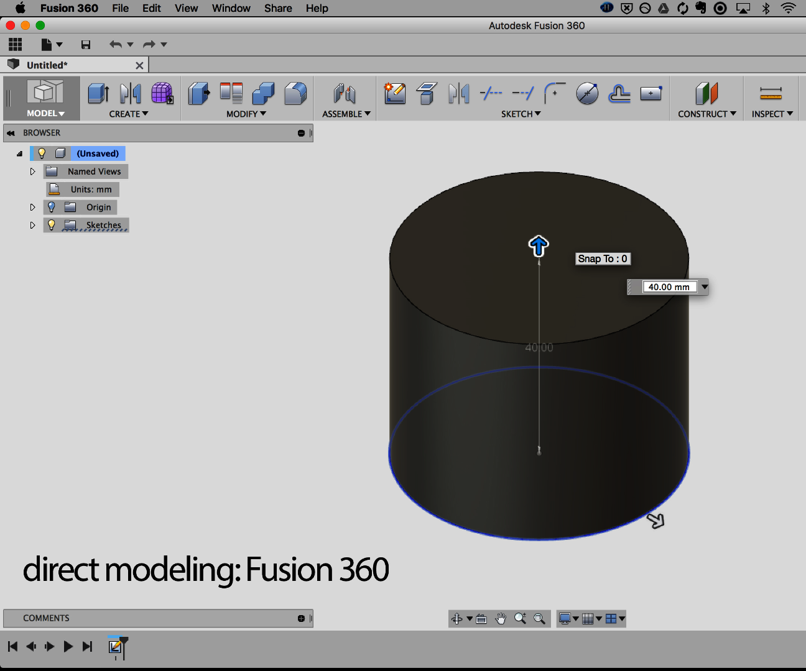Select the Fillet tool
This screenshot has height=671, width=806.
coord(295,93)
